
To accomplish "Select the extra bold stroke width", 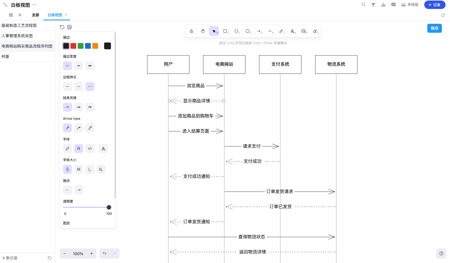I will click(x=90, y=66).
